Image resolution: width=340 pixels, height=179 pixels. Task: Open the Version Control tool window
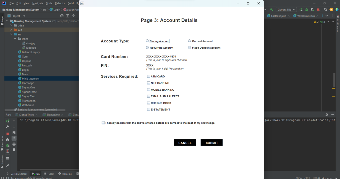tap(17, 174)
